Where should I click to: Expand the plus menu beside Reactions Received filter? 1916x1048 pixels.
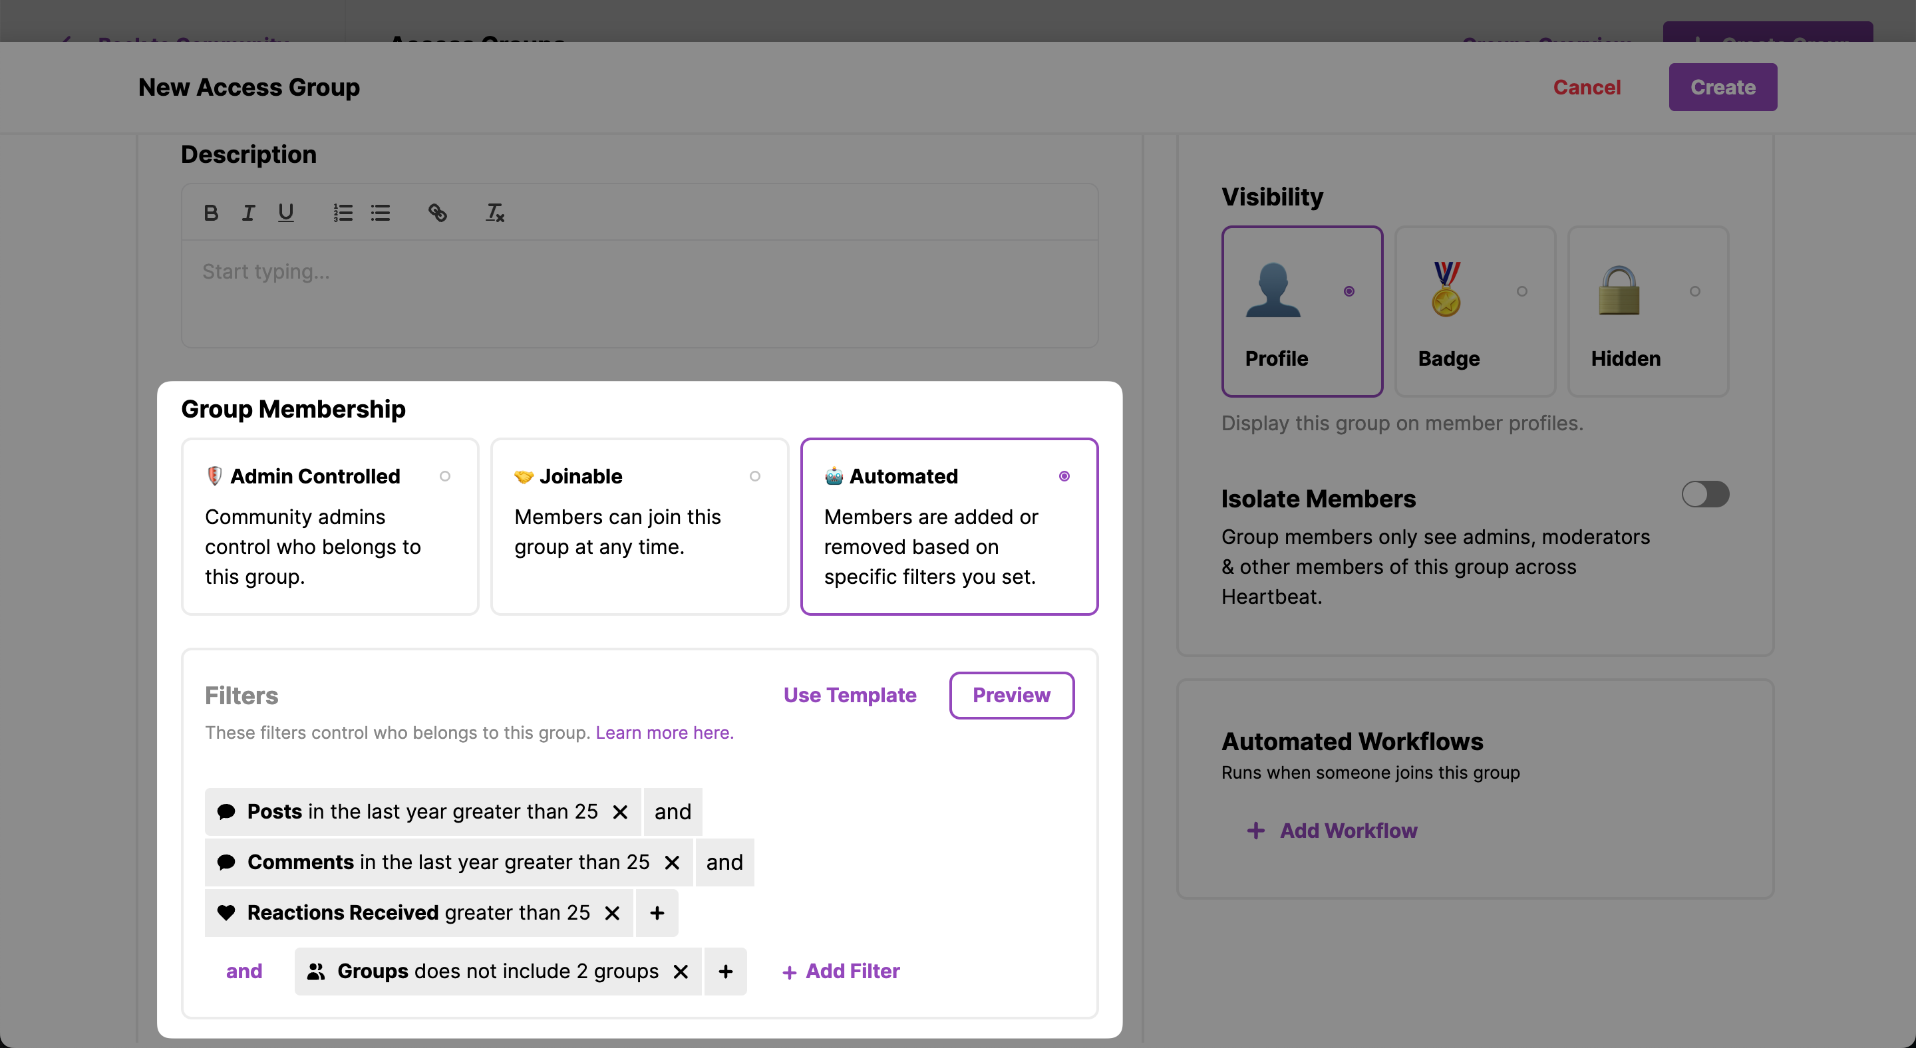click(x=657, y=913)
